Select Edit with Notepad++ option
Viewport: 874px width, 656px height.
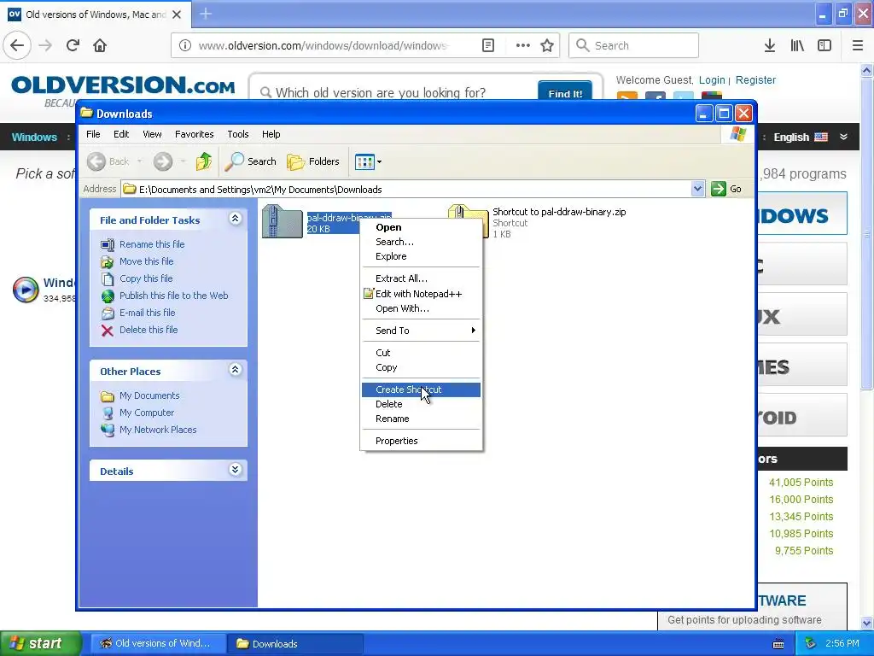421,294
